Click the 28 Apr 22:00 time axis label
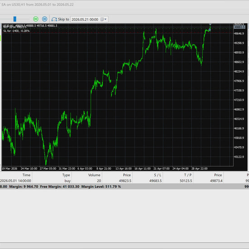The image size is (249, 249). pos(199,168)
